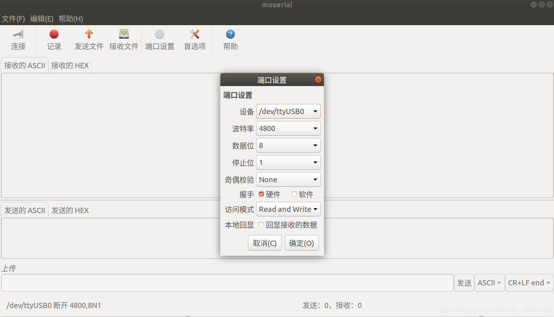Click the OK 确定(O) button
The height and width of the screenshot is (317, 554).
click(x=302, y=243)
